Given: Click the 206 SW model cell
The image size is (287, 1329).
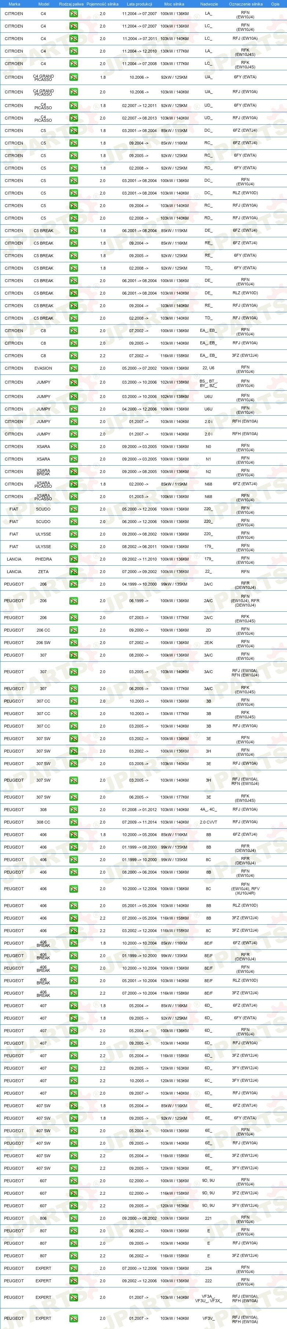Looking at the screenshot, I should (43, 643).
